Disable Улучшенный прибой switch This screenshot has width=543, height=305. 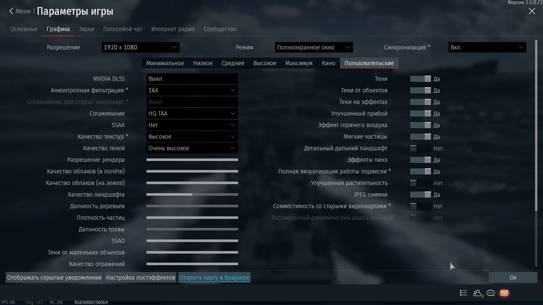point(420,114)
